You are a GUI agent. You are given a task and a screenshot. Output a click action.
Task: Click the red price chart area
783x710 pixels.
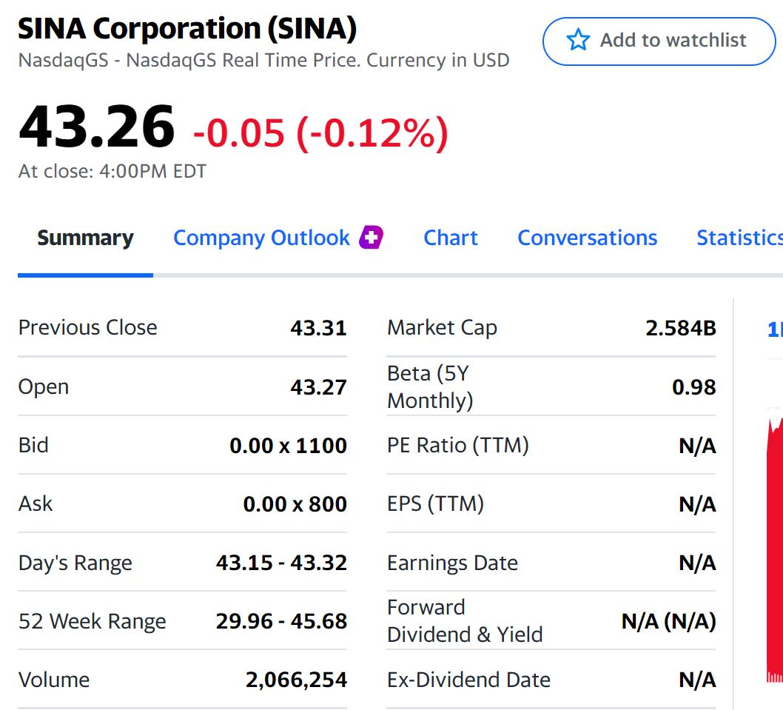click(x=775, y=549)
